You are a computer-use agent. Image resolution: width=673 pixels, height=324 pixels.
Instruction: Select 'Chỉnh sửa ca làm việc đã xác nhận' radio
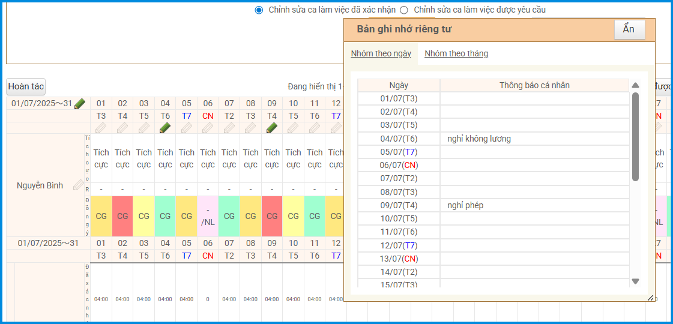point(259,10)
